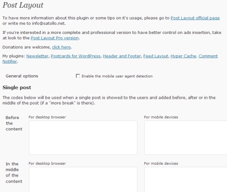Click the Post Layout page title
This screenshot has width=227, height=192.
(23, 5)
